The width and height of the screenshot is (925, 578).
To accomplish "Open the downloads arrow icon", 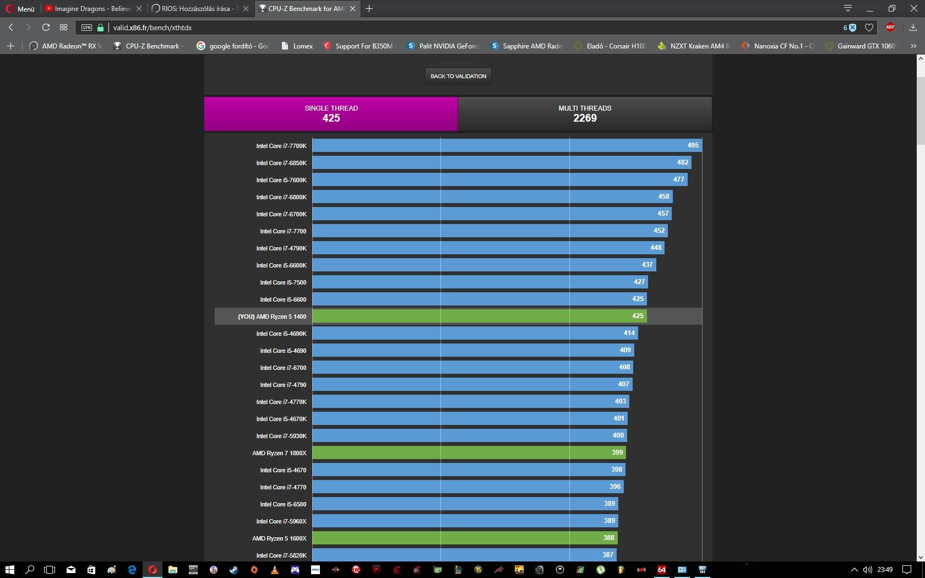I will point(913,28).
